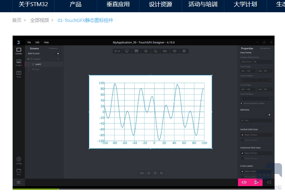Open the Config gear section
The image size is (285, 193).
coord(19,160)
